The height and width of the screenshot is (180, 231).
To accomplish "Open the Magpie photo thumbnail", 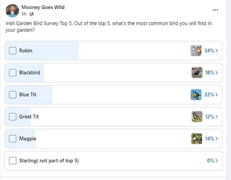I will (x=196, y=139).
